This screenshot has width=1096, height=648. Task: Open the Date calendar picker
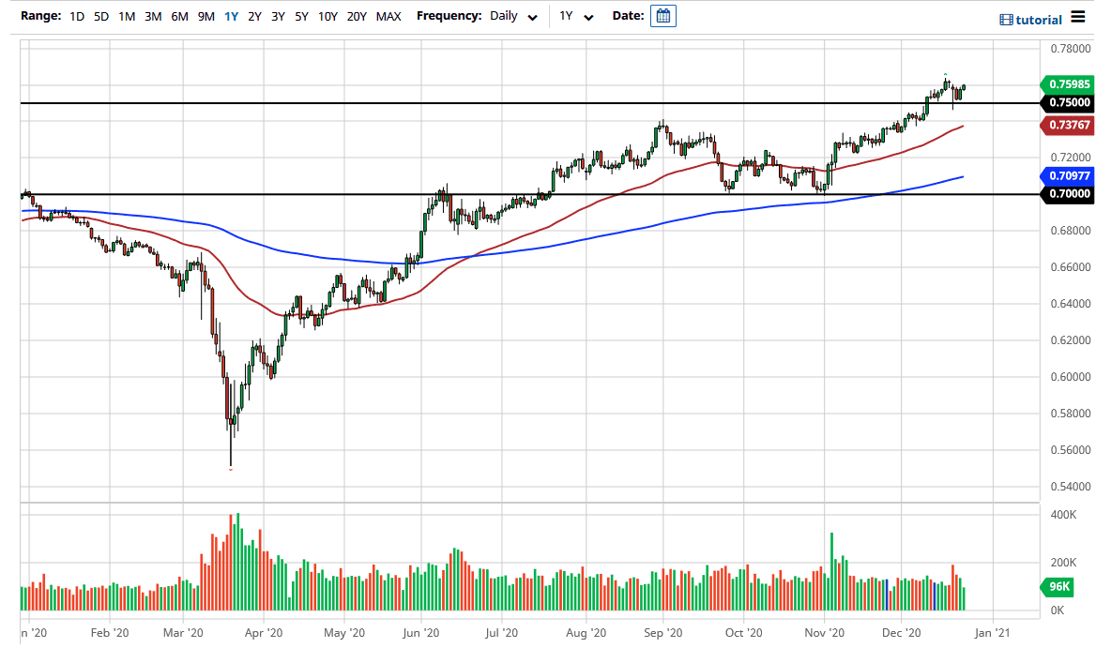pyautogui.click(x=662, y=16)
